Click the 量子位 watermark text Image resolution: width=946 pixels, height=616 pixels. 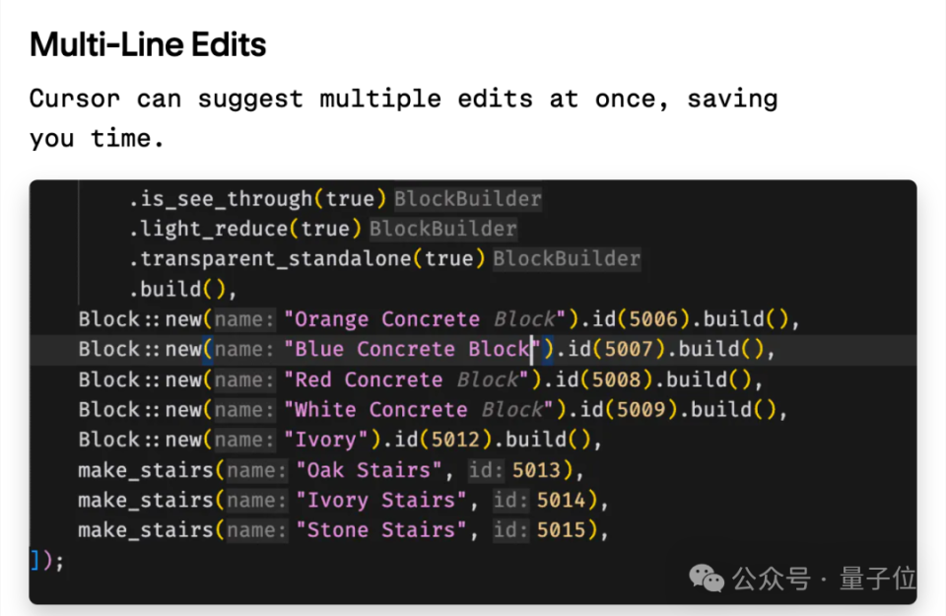tap(878, 578)
